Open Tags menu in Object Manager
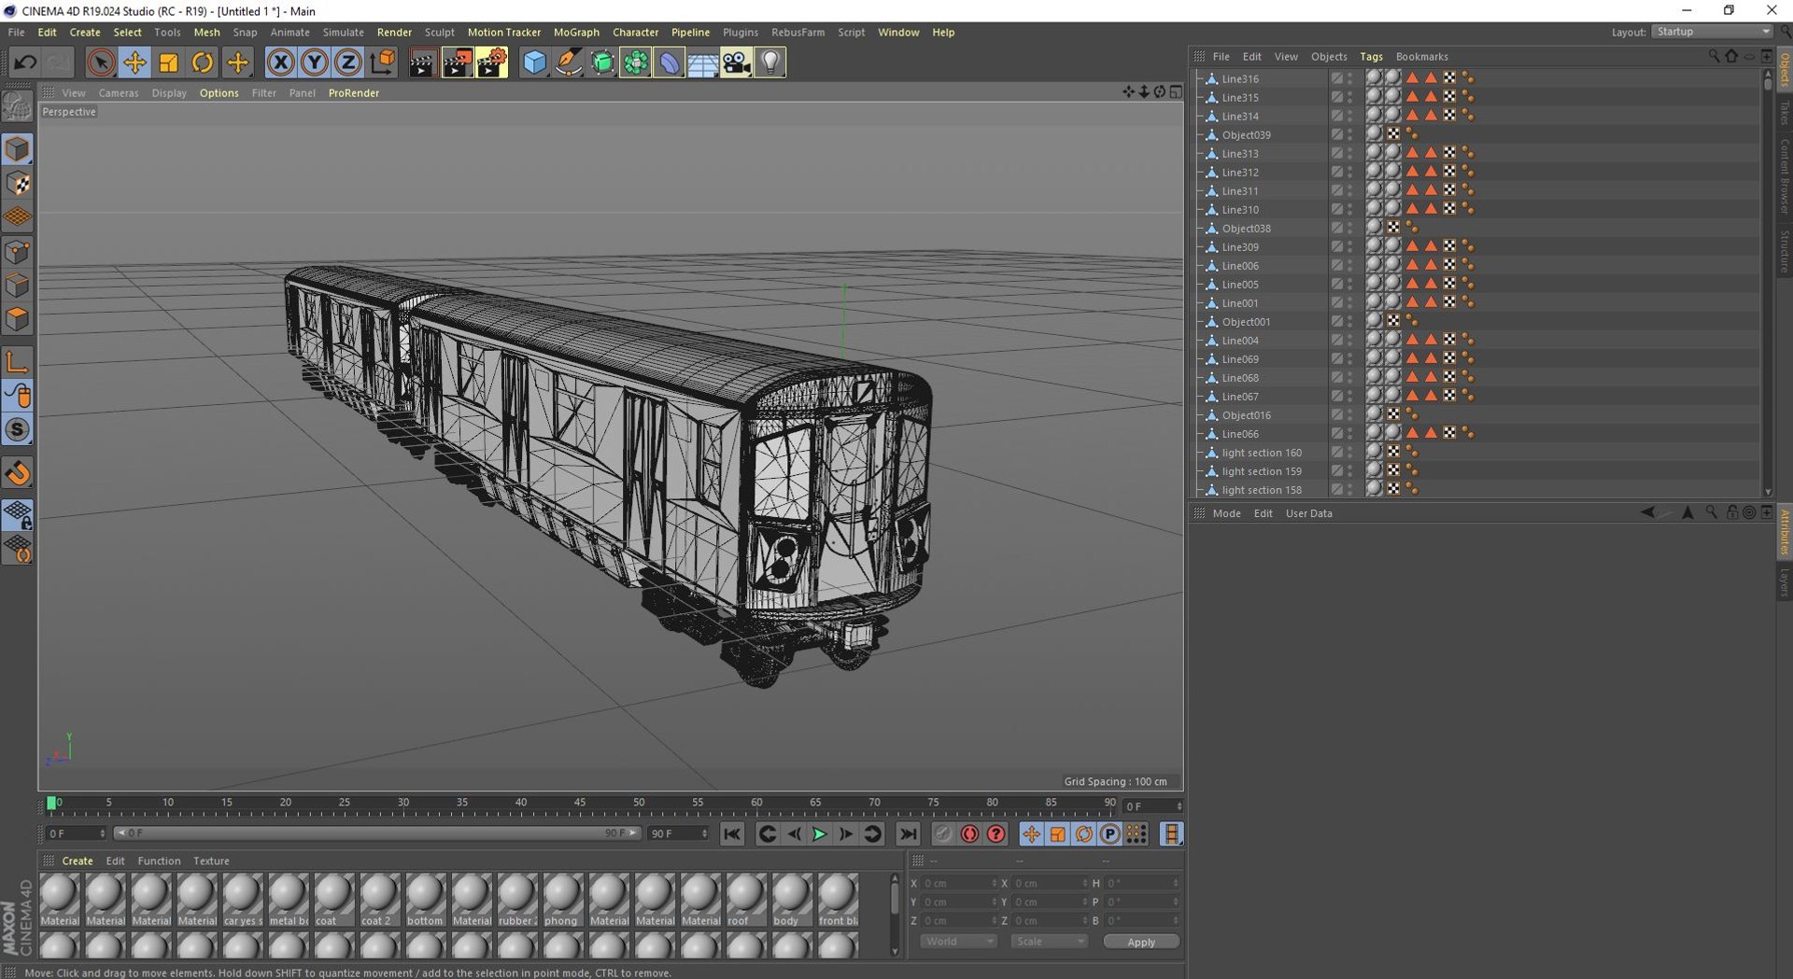Image resolution: width=1793 pixels, height=979 pixels. [1371, 56]
